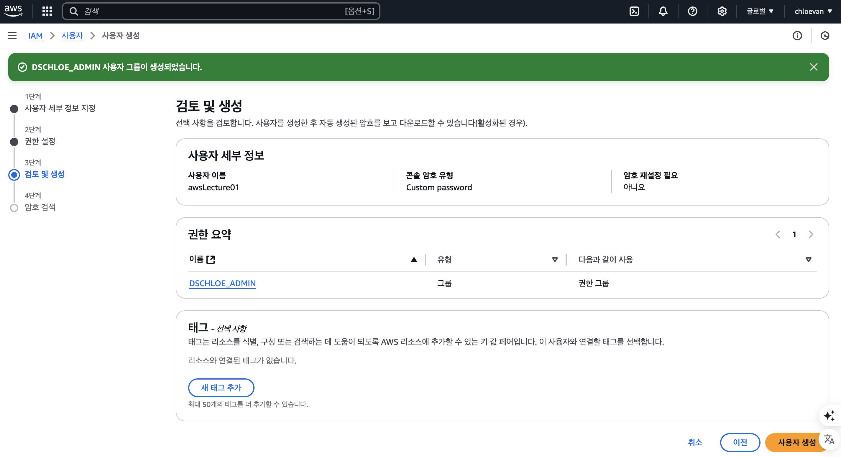This screenshot has width=841, height=457.
Task: Open the Amazon Q sparkle assistant icon
Action: tap(829, 415)
